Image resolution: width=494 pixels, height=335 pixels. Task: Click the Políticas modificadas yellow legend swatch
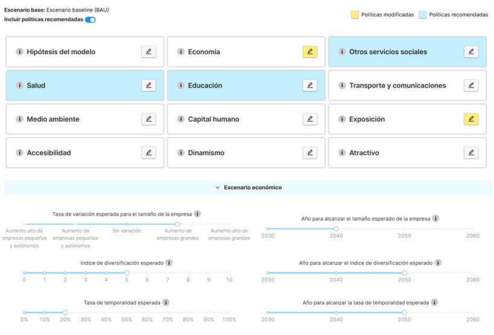(x=355, y=14)
